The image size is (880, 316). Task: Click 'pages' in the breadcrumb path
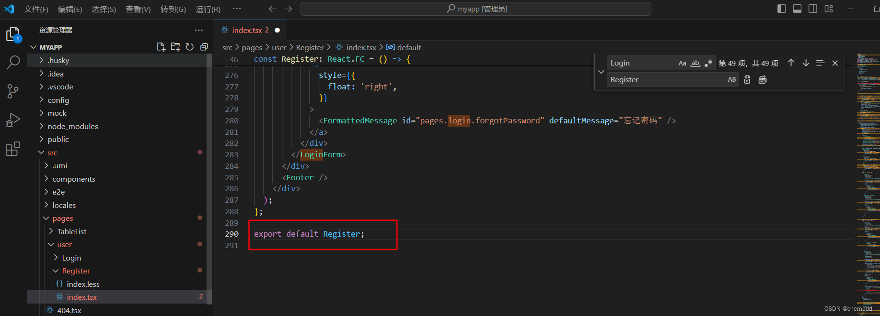(252, 47)
